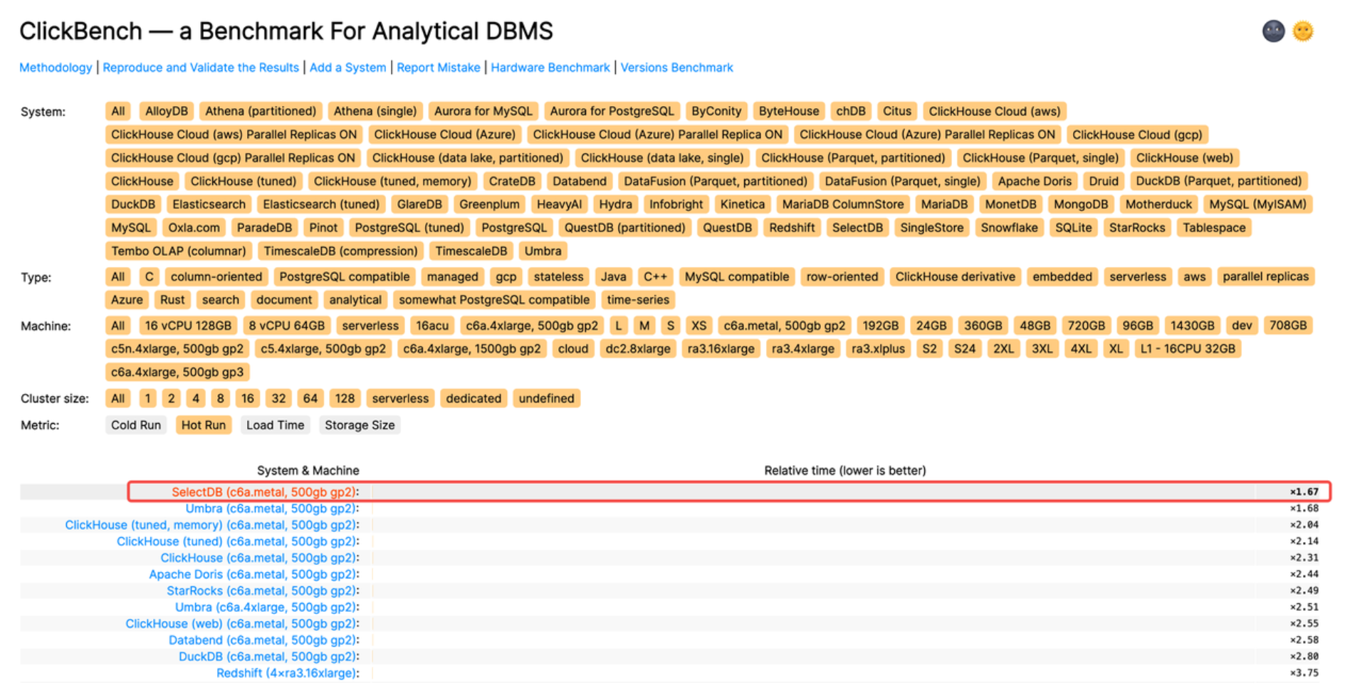Toggle All in the Machine filter row
This screenshot has width=1350, height=688.
[118, 326]
